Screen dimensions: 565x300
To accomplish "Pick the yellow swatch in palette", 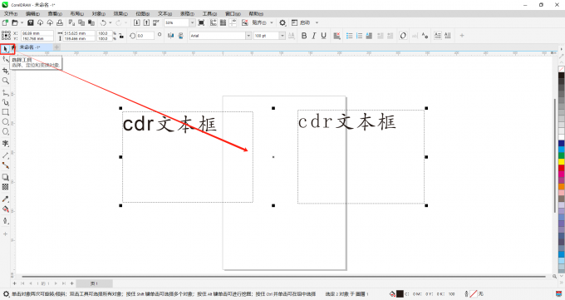I will point(562,161).
